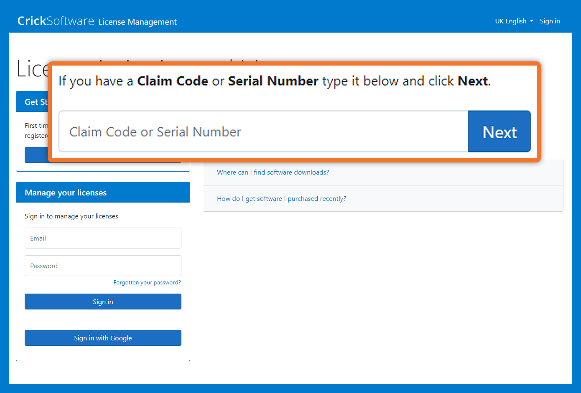The width and height of the screenshot is (581, 393).
Task: Choose Sign in with Google
Action: coord(103,338)
